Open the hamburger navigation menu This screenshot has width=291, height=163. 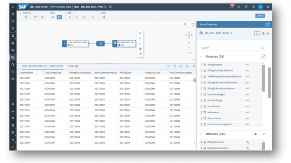[x=13, y=7]
